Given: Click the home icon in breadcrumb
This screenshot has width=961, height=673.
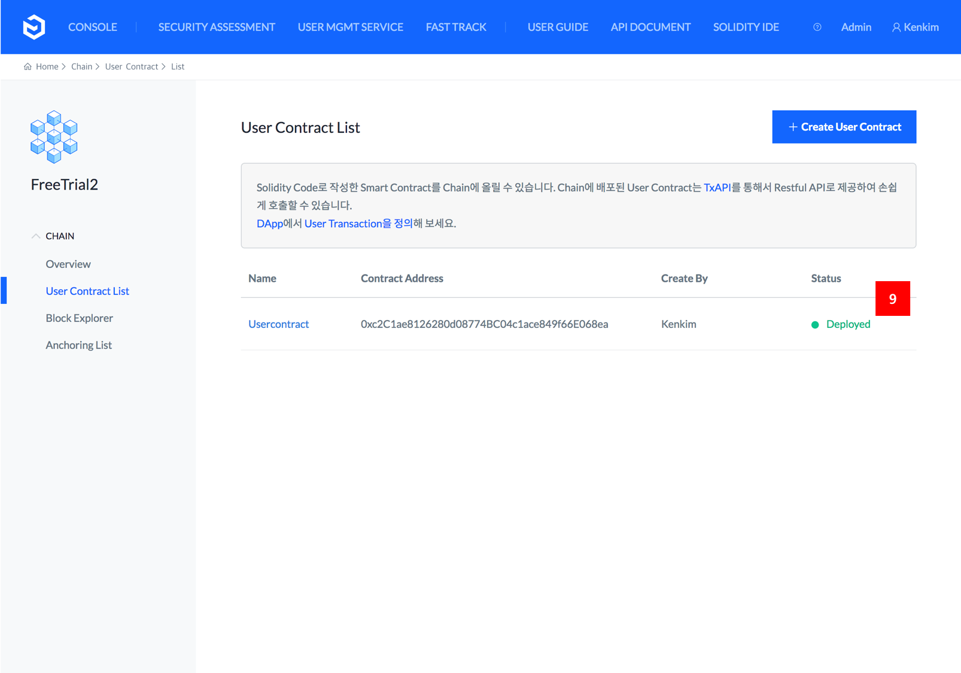Looking at the screenshot, I should click(x=28, y=66).
